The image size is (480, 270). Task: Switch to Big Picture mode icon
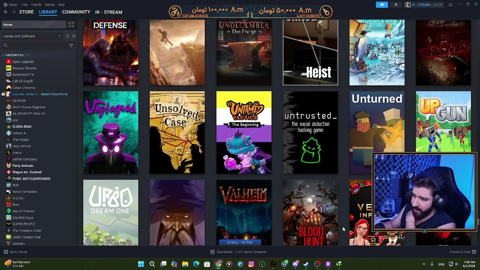pyautogui.click(x=450, y=4)
